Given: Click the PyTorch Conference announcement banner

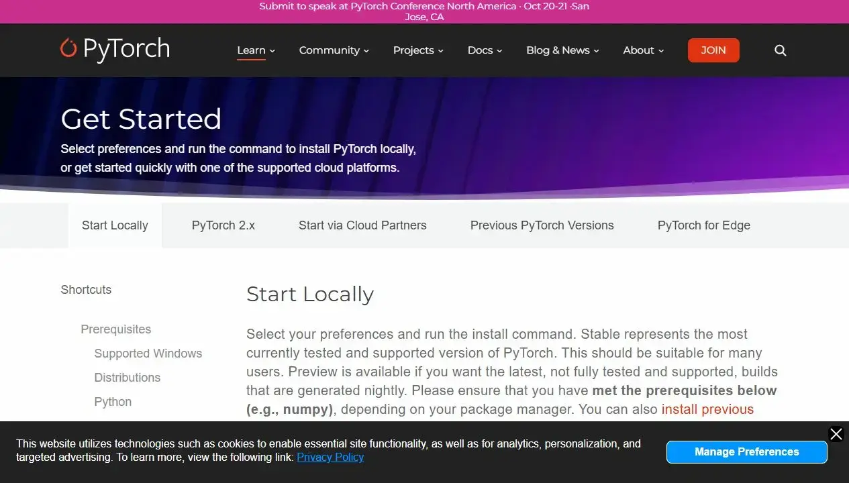Looking at the screenshot, I should tap(424, 11).
